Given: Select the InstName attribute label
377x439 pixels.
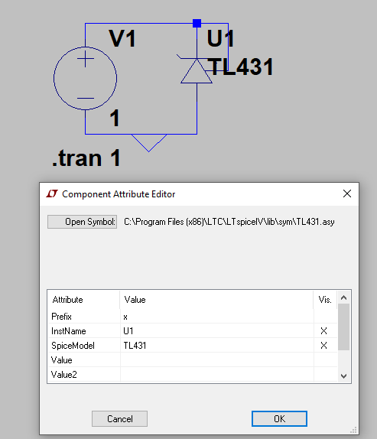Looking at the screenshot, I should click(x=68, y=331).
